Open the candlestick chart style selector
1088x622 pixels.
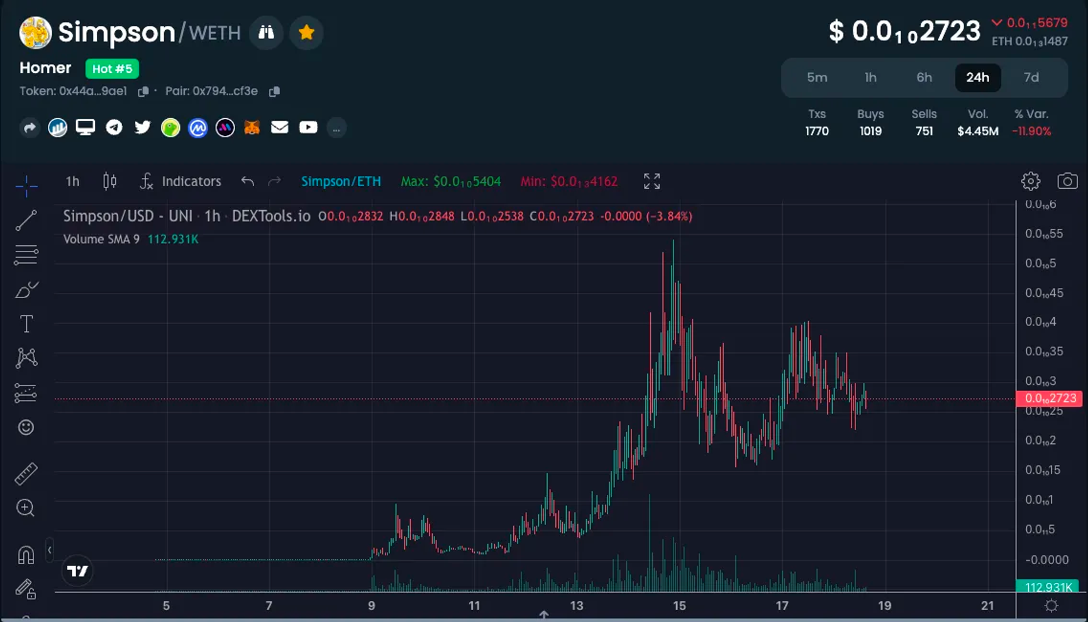click(109, 182)
